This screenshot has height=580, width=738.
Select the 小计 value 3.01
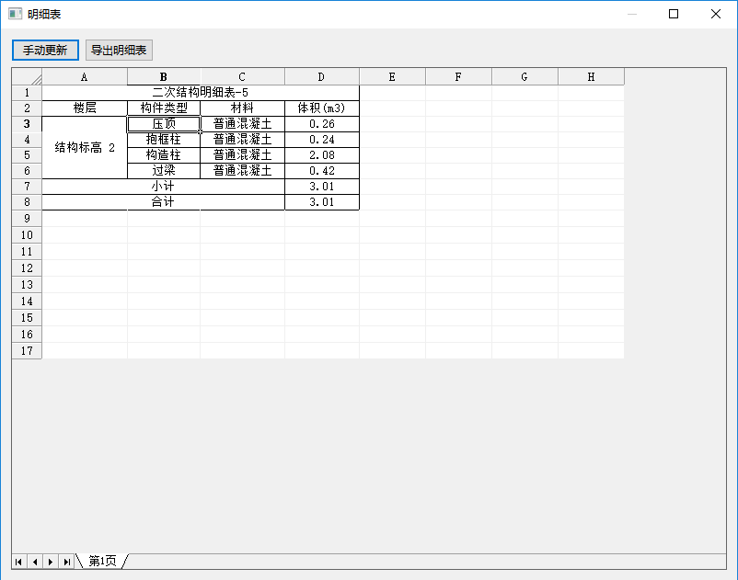[322, 186]
